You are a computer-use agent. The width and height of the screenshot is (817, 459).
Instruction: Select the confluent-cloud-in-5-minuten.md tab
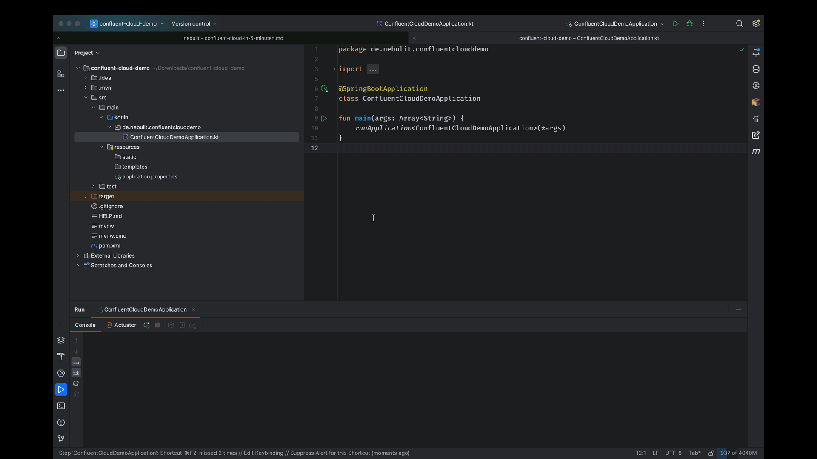(233, 38)
